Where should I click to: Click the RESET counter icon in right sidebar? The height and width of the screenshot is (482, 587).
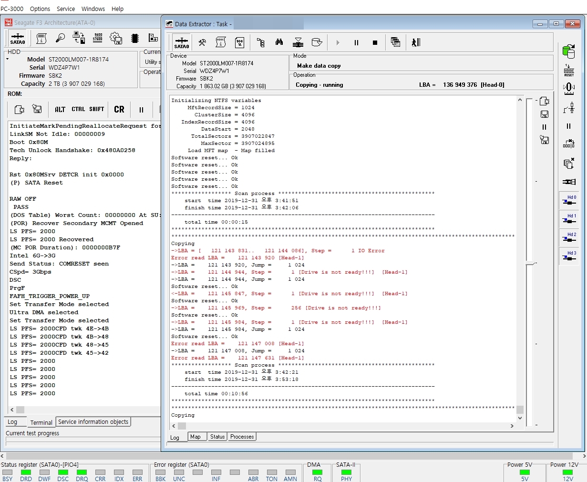tap(569, 71)
